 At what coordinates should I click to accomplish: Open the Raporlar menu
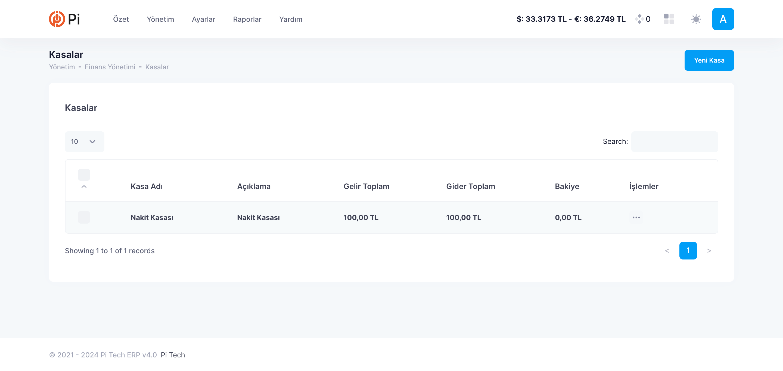click(247, 19)
